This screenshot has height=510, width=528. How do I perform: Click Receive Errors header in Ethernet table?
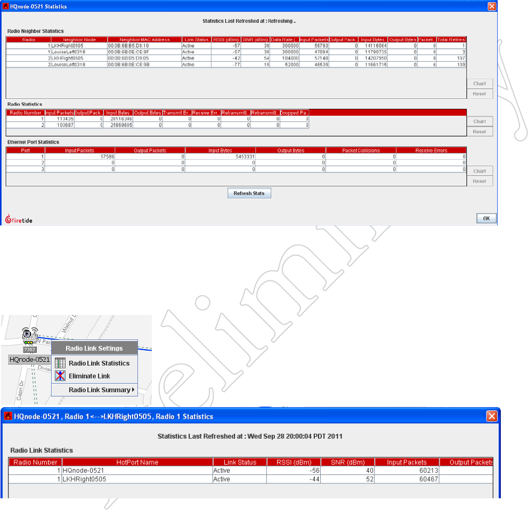point(432,151)
